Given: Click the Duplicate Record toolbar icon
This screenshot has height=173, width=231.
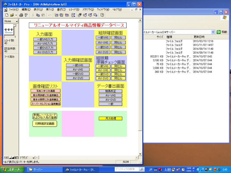Looking at the screenshot, I should [x=61, y=15].
